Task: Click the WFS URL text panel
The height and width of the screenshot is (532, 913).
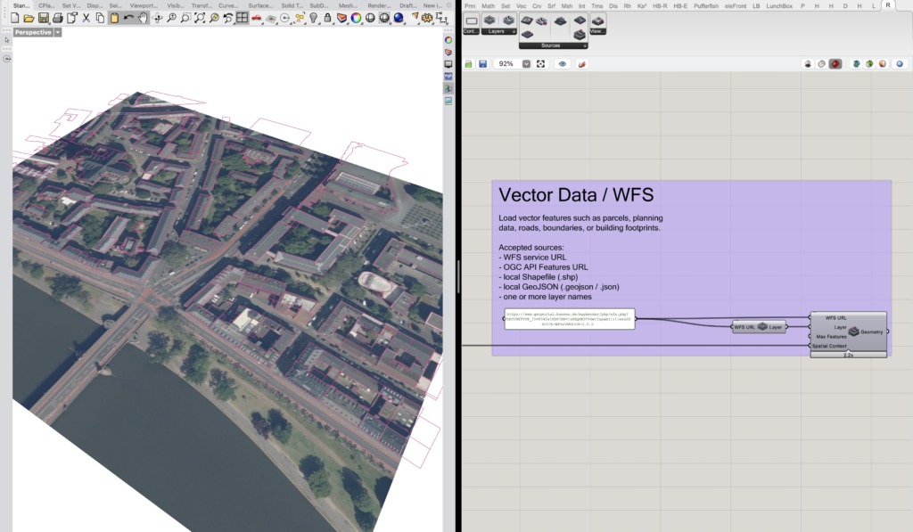Action: (x=569, y=319)
